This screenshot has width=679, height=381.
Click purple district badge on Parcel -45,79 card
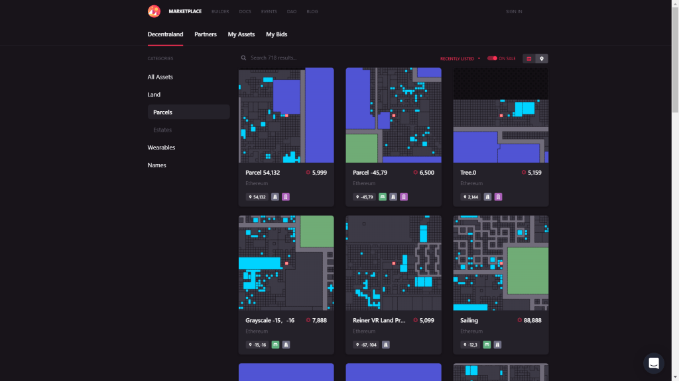404,197
